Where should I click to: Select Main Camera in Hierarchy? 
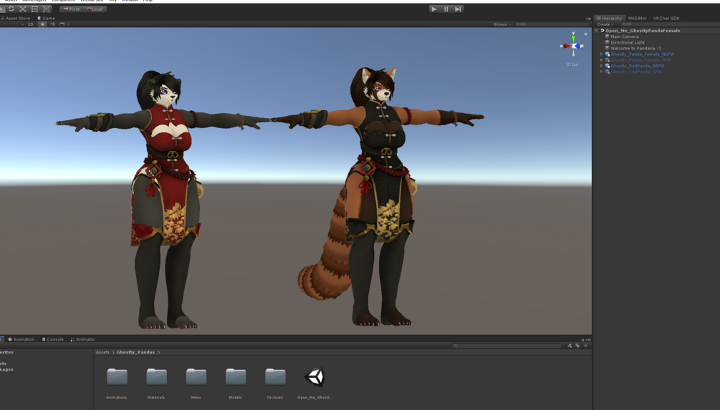pos(625,36)
